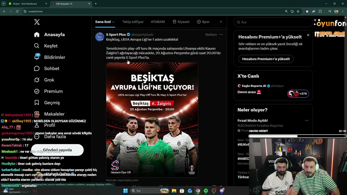Click S Sport Plus profile avatar
The height and width of the screenshot is (195, 347).
click(100, 37)
